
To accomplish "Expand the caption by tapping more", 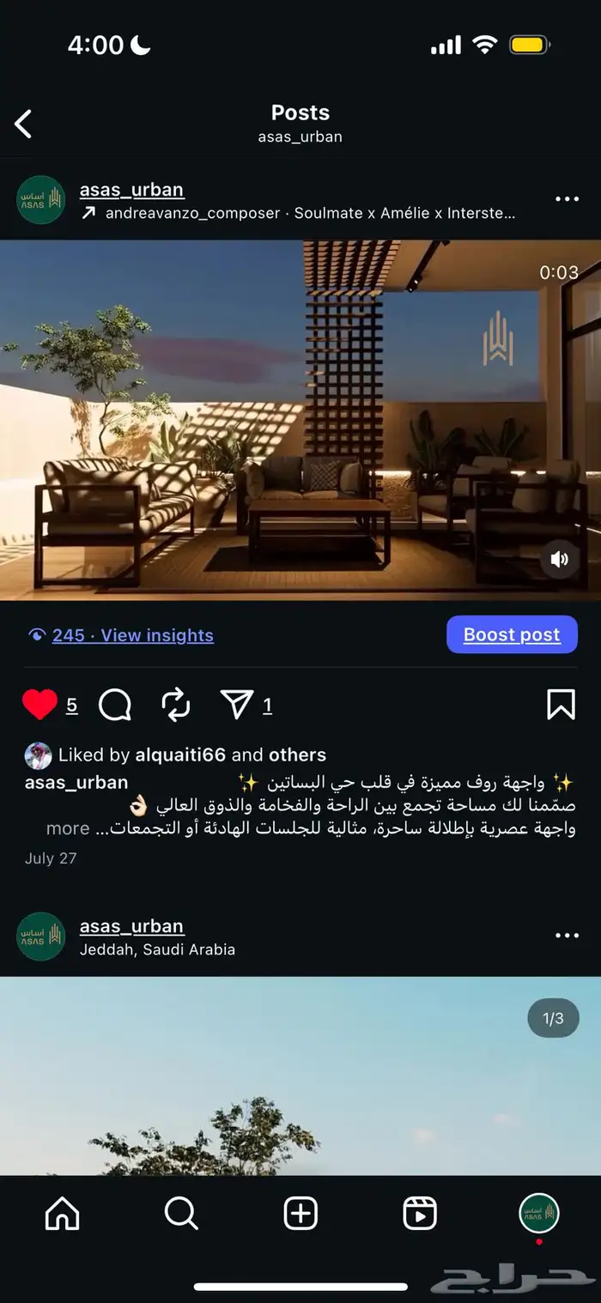I will [68, 828].
